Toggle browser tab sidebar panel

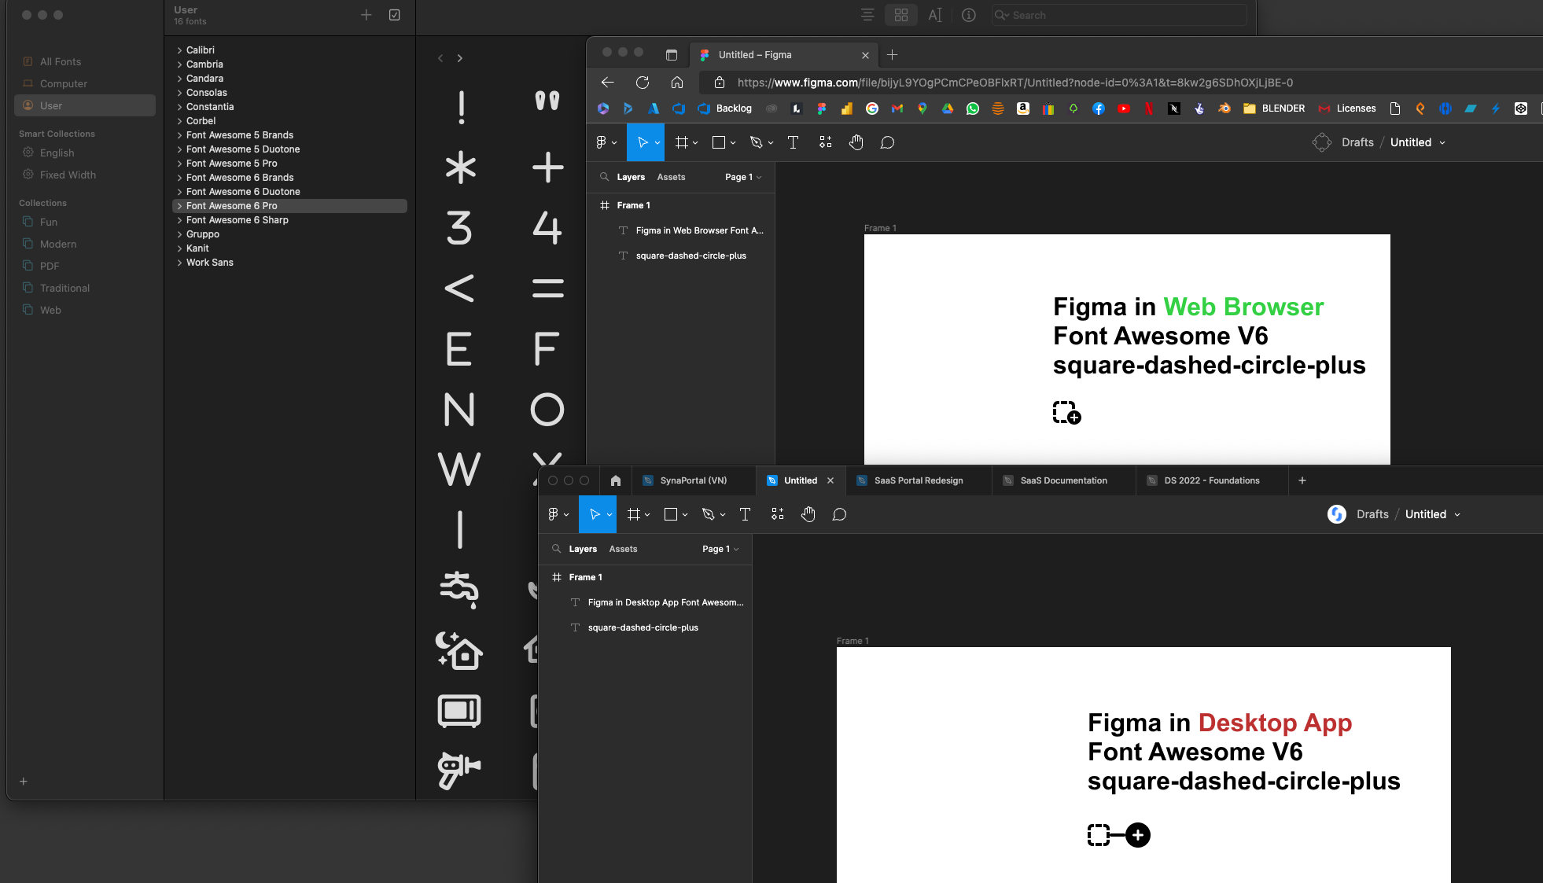coord(672,55)
